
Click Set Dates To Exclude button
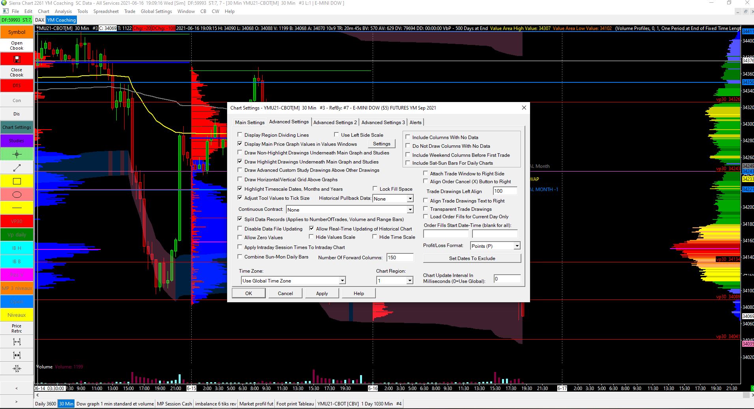click(472, 258)
